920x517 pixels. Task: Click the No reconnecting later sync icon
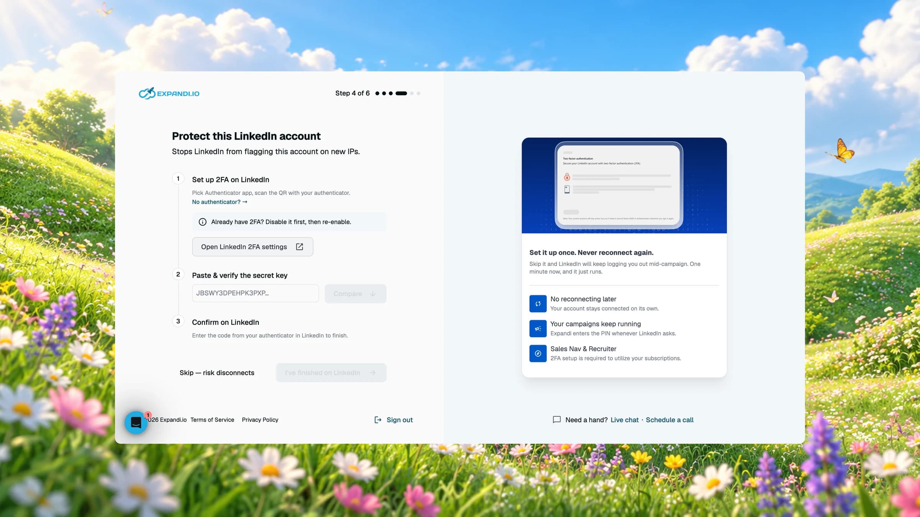pos(538,303)
